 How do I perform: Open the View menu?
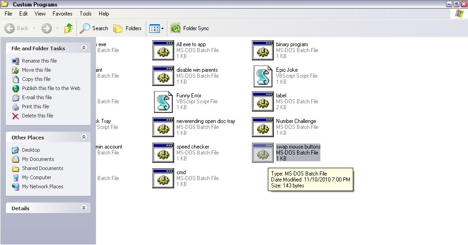[40, 14]
